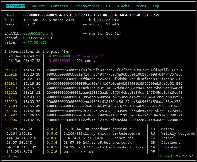The image size is (197, 162).
Task: Click the online. status indicator
Action: (12, 156)
